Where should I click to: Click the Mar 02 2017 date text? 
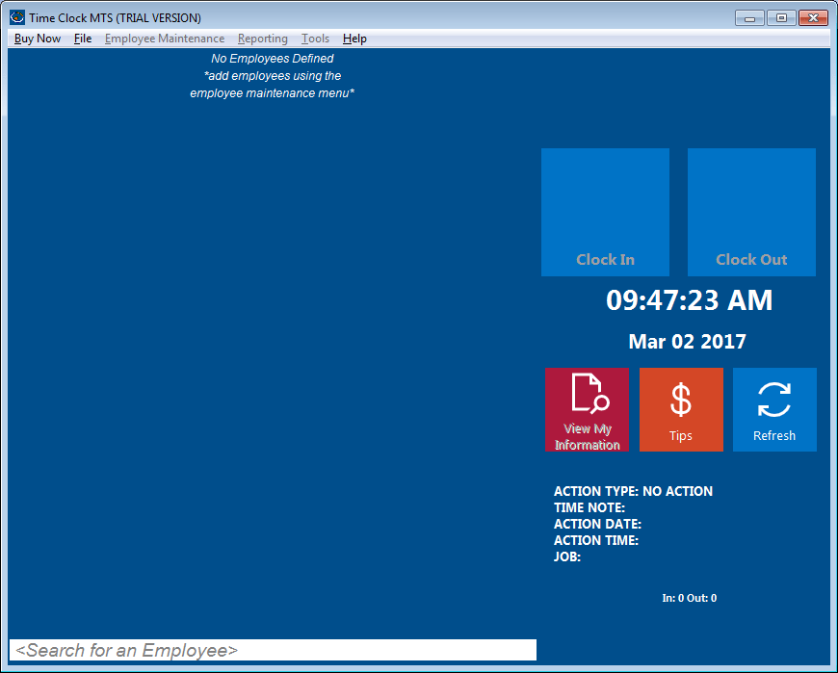[x=688, y=341]
